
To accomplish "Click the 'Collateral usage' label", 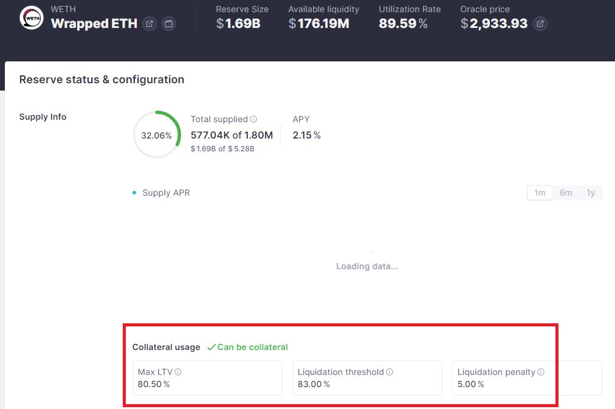I will (167, 347).
